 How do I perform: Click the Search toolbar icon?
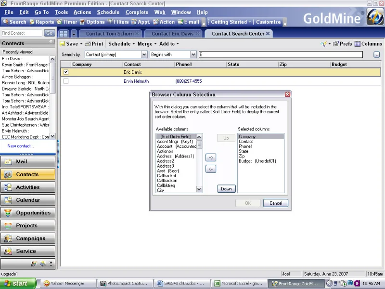tap(5, 22)
